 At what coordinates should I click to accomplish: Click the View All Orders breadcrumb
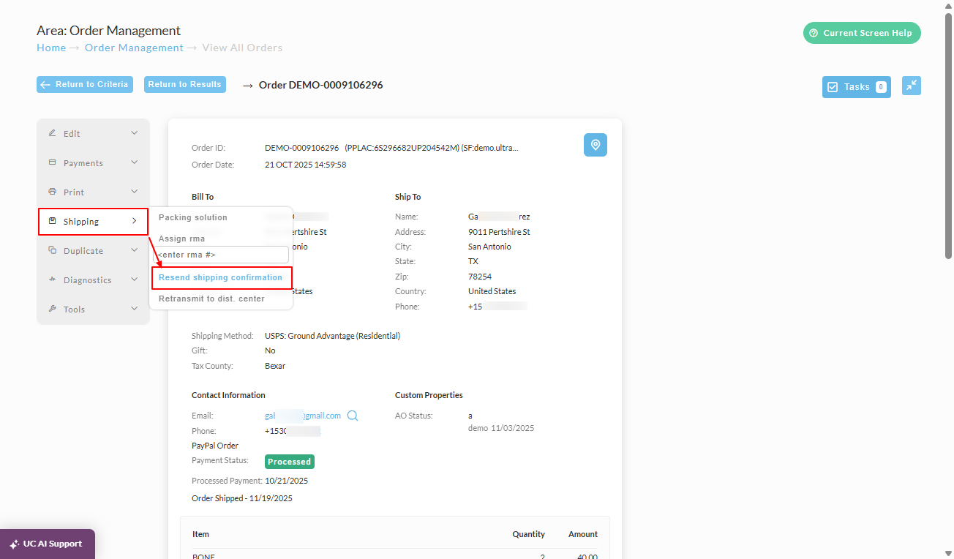click(242, 48)
